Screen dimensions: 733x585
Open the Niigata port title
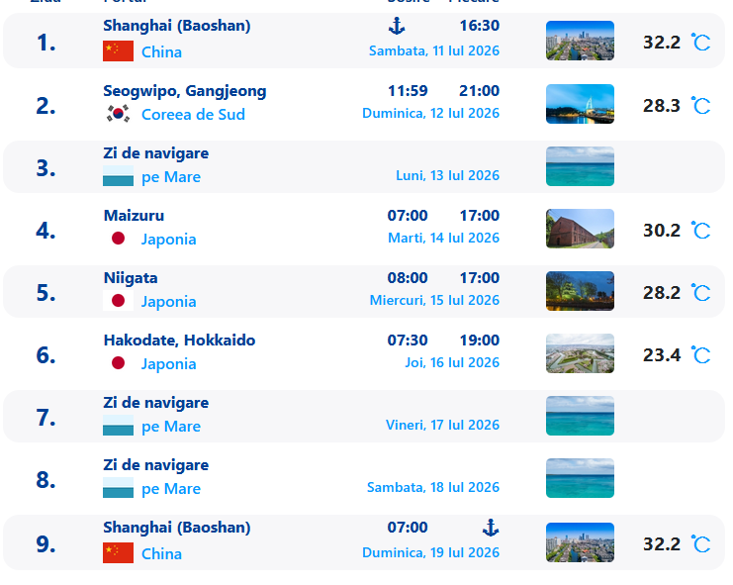tap(131, 278)
